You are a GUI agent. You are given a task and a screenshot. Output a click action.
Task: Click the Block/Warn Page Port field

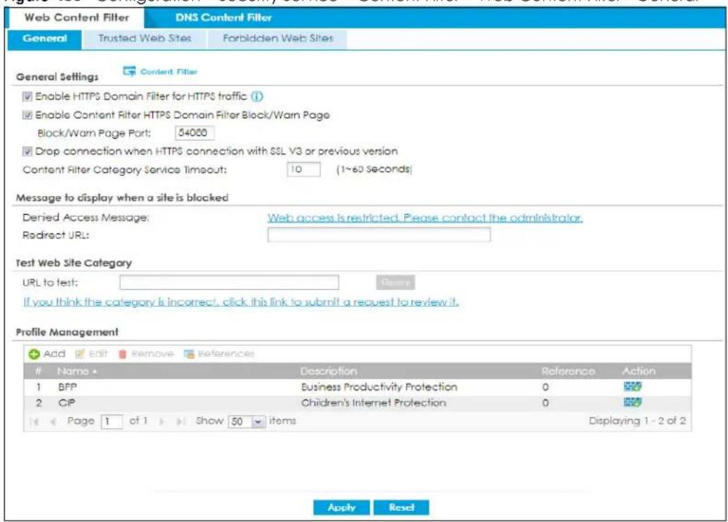(x=195, y=133)
